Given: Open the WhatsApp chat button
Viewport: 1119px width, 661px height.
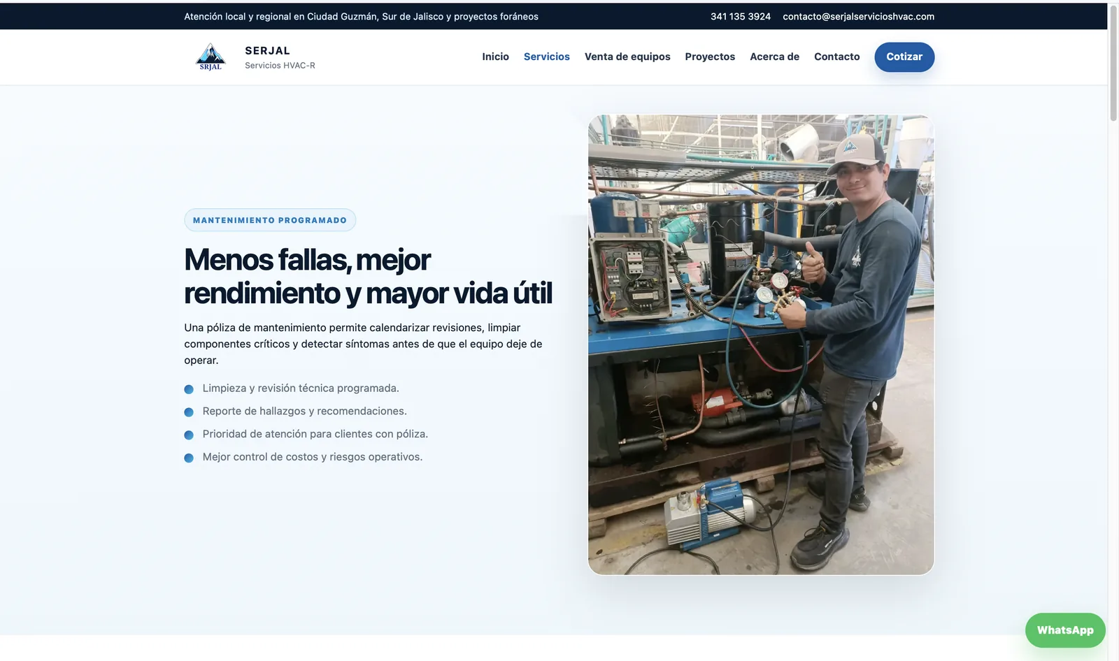Looking at the screenshot, I should tap(1065, 630).
